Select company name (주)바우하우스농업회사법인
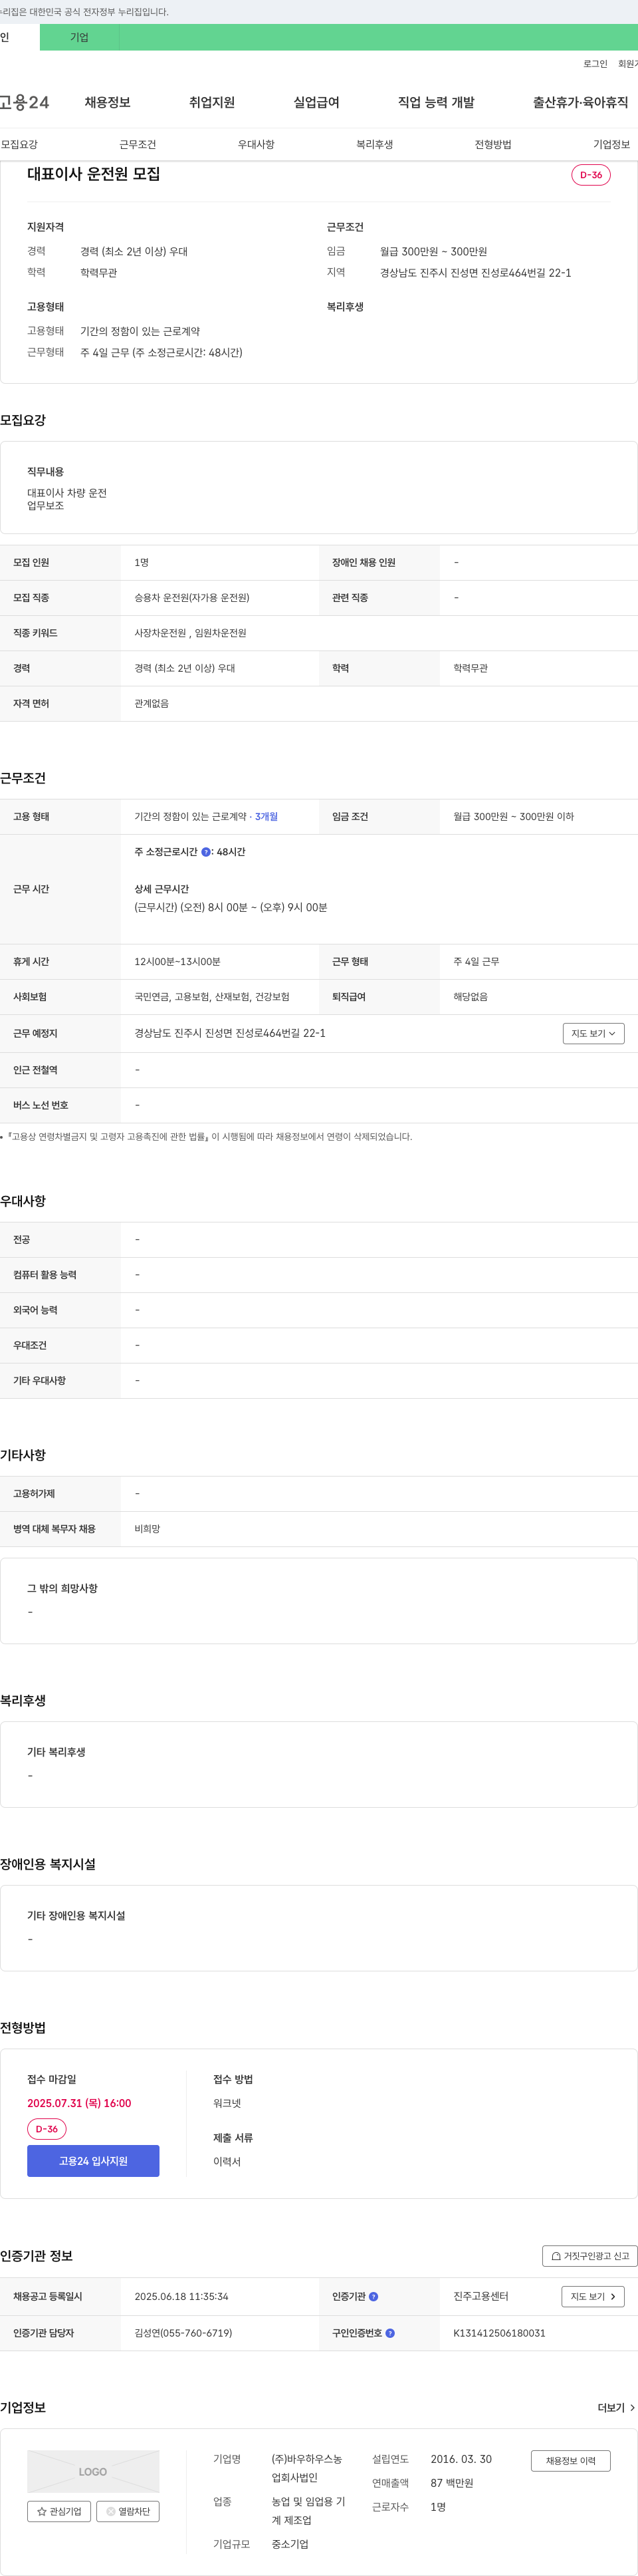Screen dimensions: 638x2576 coord(306,2468)
